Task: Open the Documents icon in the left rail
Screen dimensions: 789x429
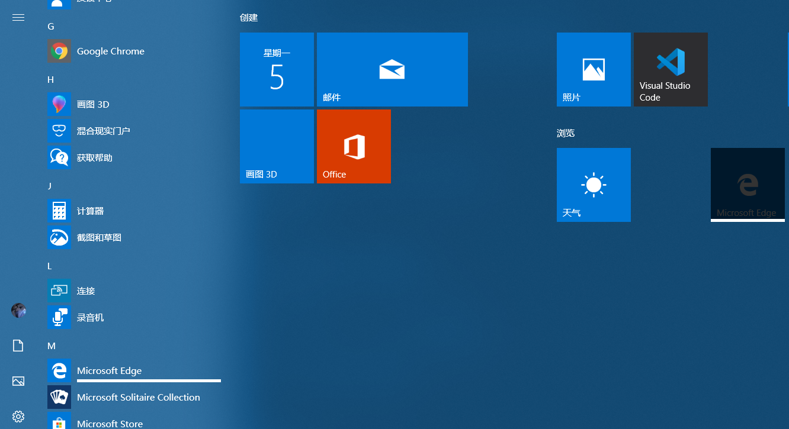Action: click(x=18, y=346)
